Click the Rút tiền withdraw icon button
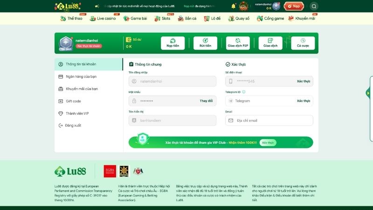Screen dimensions: 373x210 coord(205,43)
